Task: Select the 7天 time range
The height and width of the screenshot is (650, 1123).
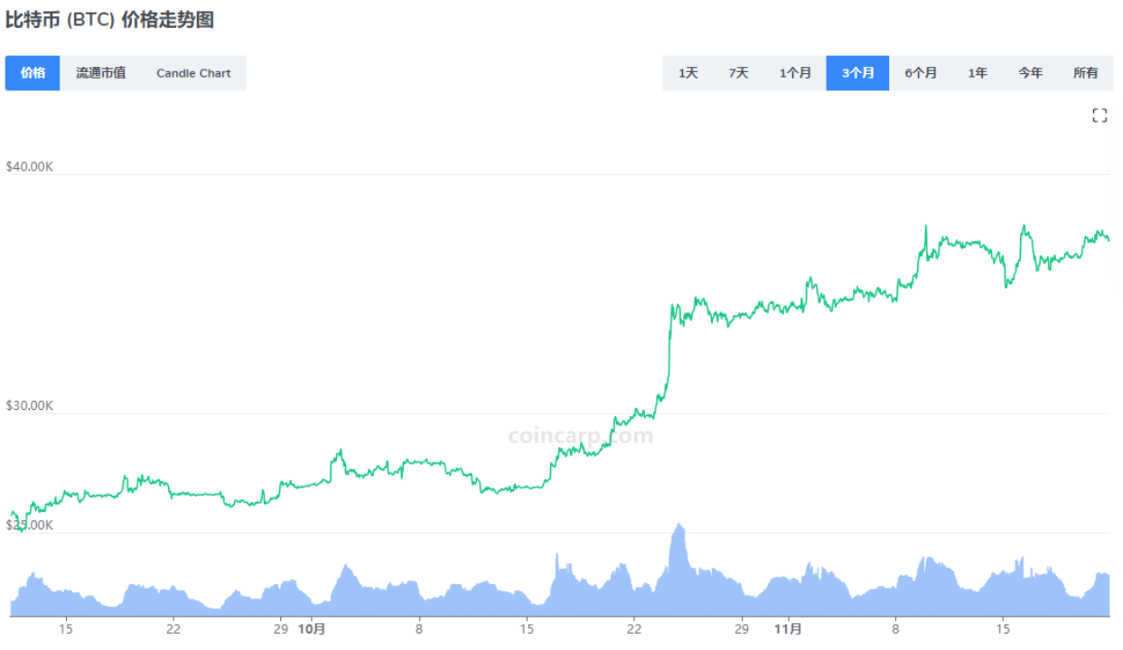Action: click(738, 73)
